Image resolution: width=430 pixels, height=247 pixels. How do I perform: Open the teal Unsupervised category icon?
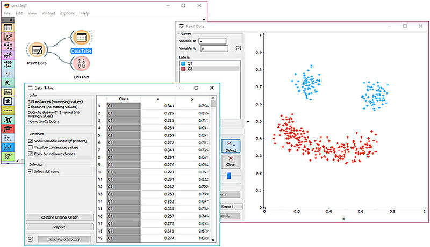(x=8, y=64)
